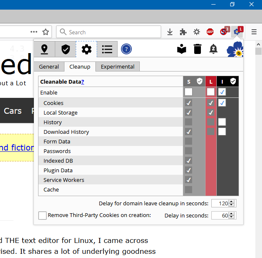The height and width of the screenshot is (258, 262).
Task: Switch to the Experimental tab
Action: pos(118,66)
